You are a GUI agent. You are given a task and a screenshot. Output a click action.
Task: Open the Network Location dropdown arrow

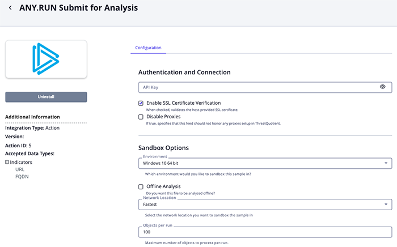point(386,204)
